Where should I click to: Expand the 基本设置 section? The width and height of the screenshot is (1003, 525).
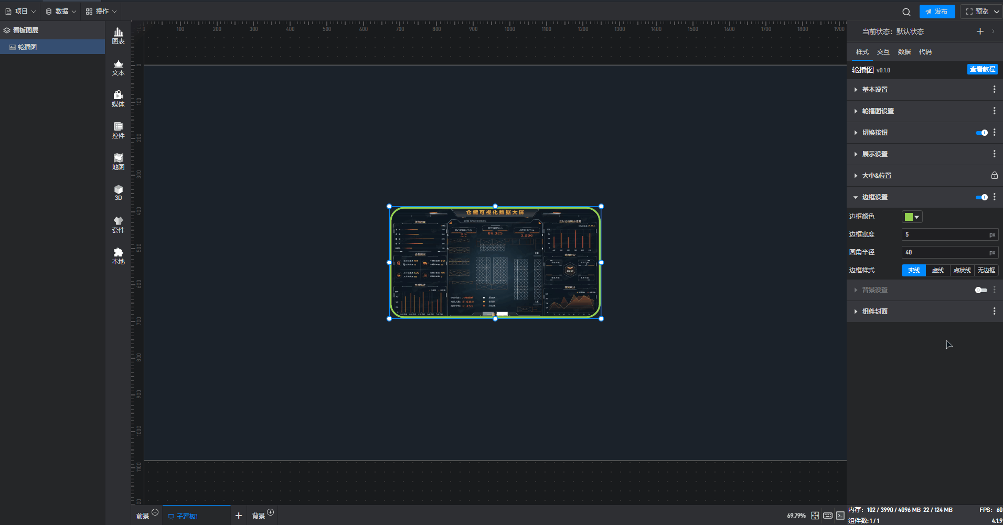click(x=875, y=90)
